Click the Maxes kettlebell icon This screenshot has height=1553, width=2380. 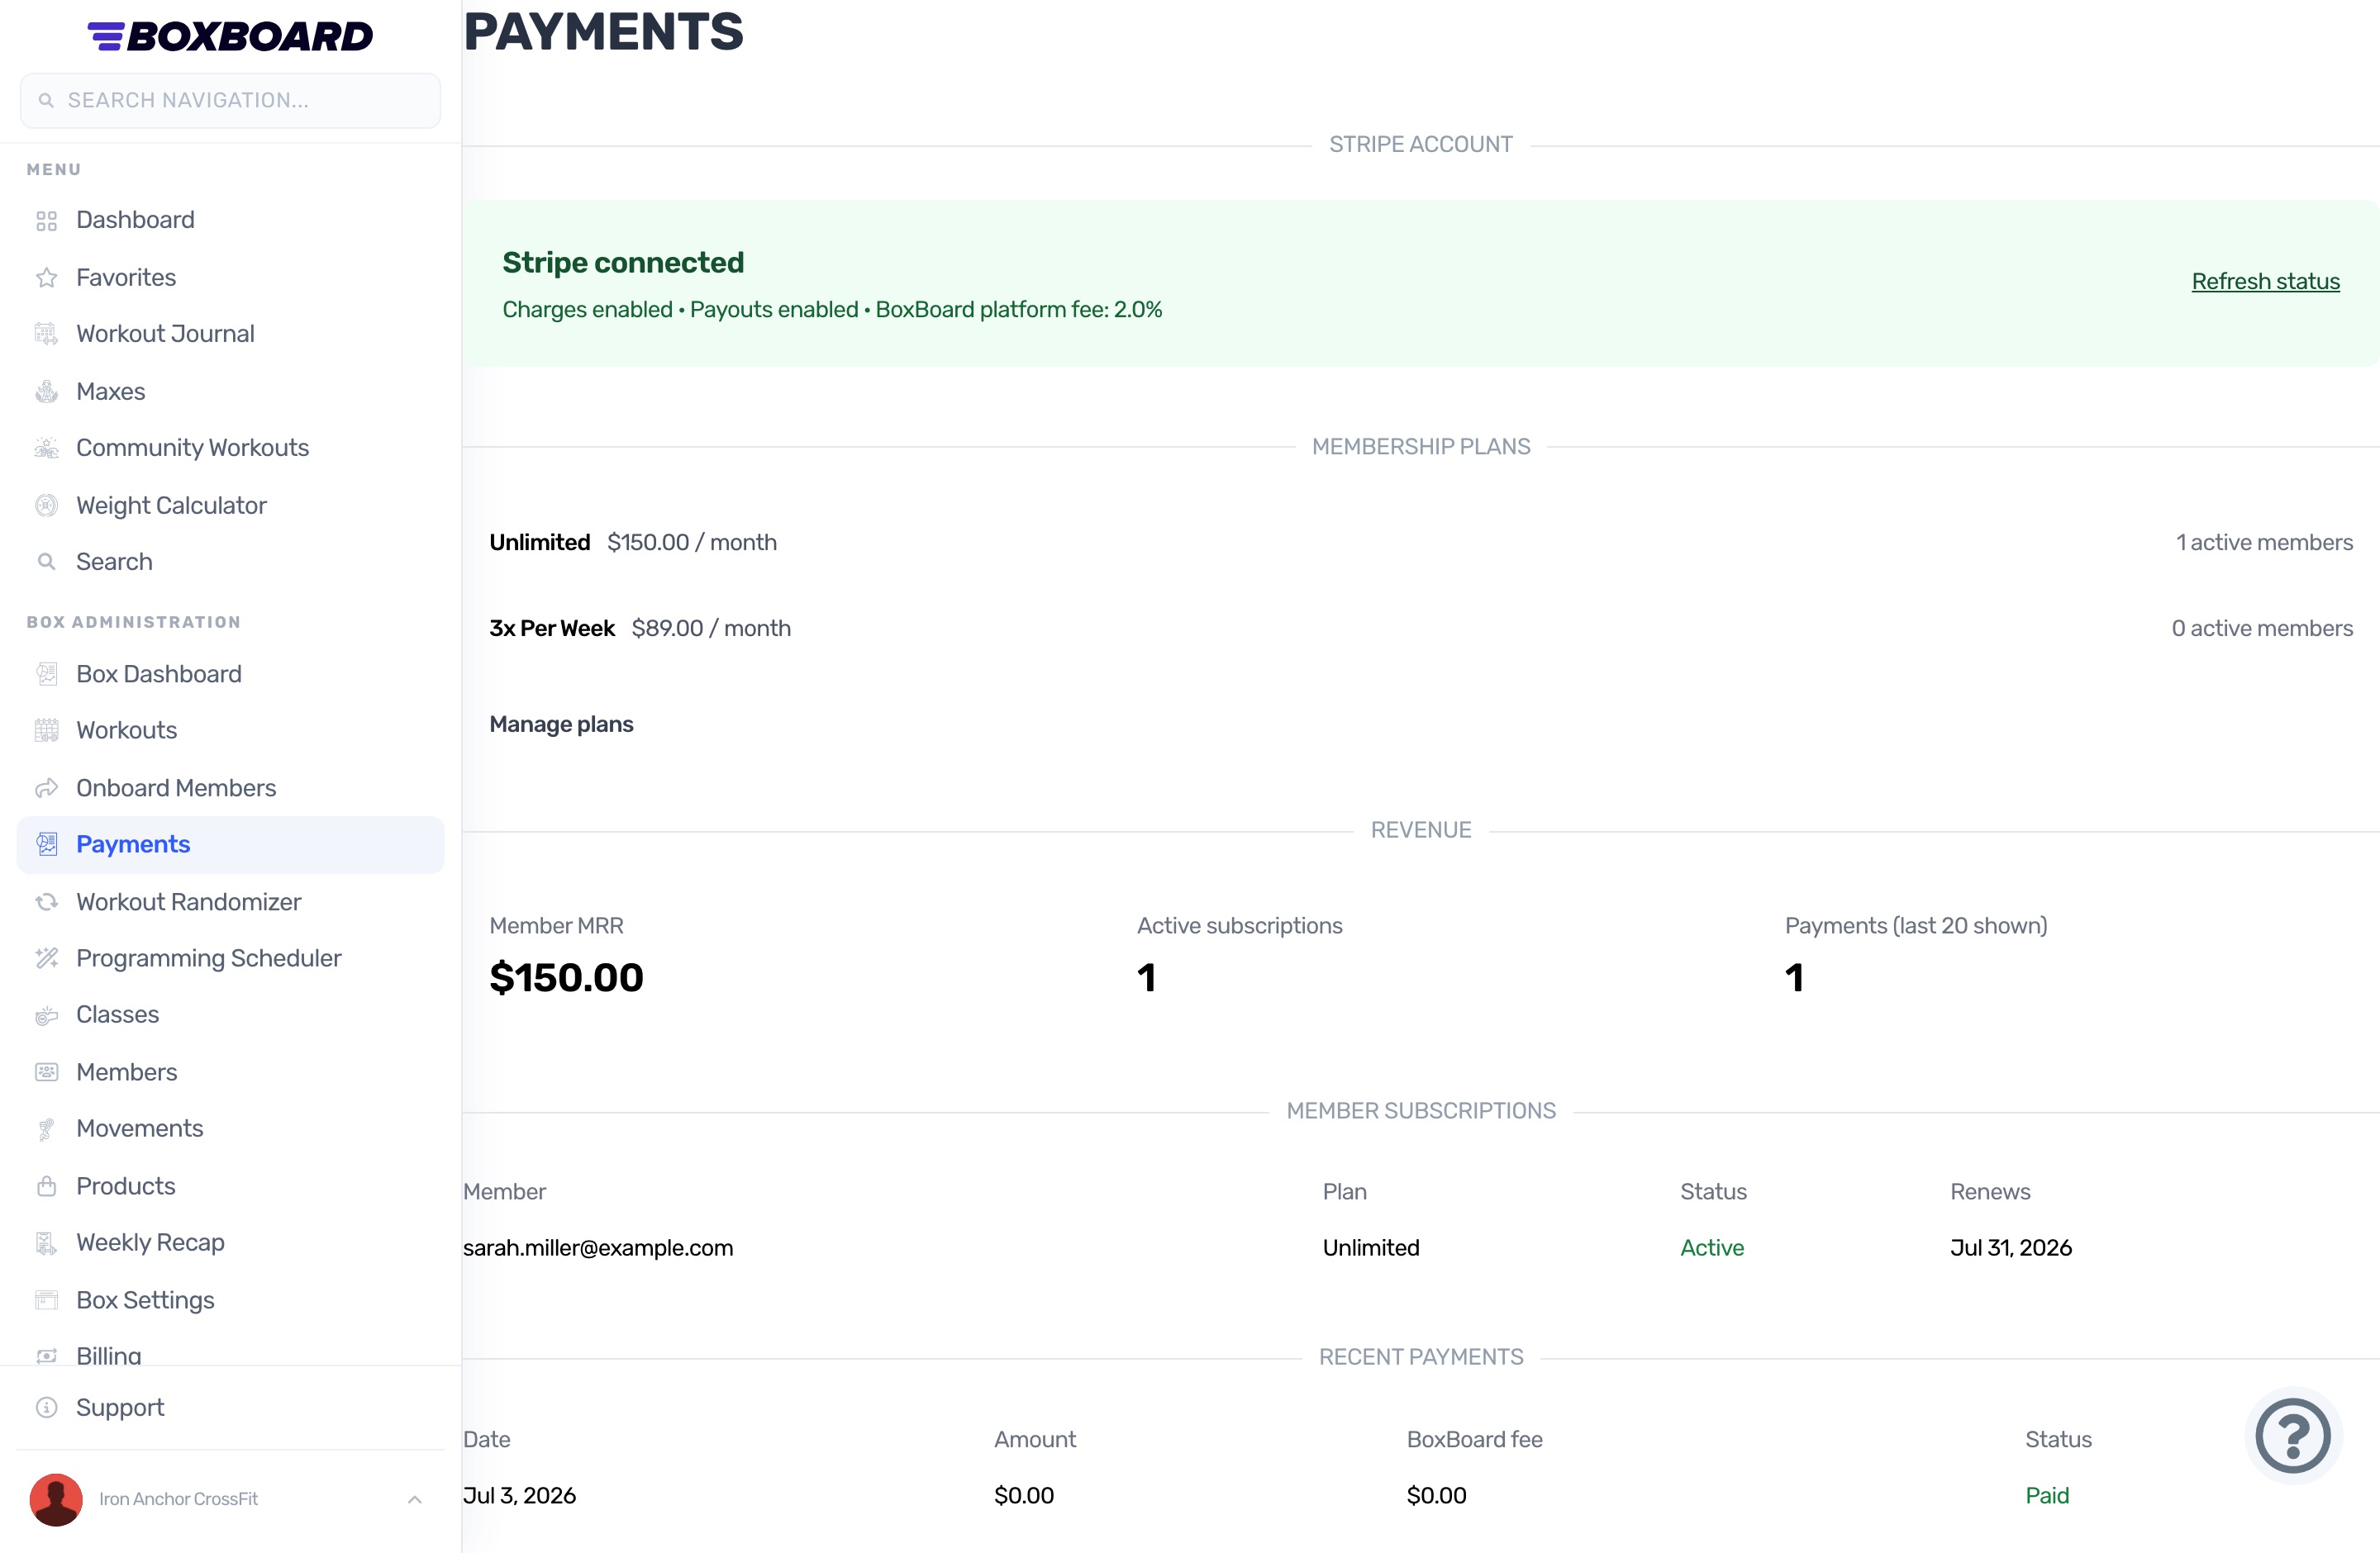[x=46, y=392]
